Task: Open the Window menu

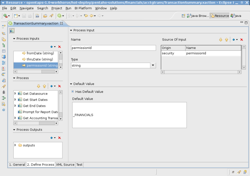Action: [x=101, y=8]
